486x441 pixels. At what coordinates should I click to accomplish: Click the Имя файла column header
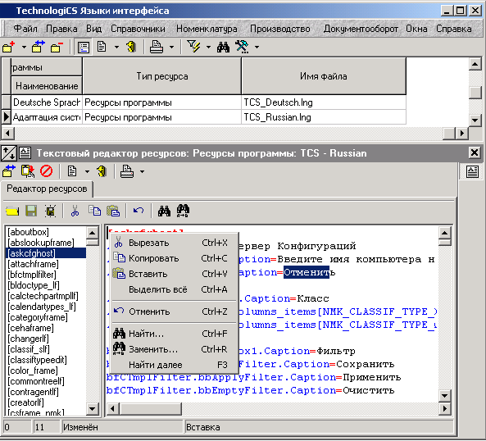coord(323,76)
